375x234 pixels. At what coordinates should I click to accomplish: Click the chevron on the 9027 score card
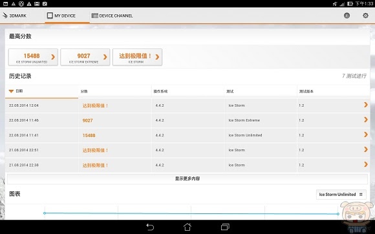click(105, 57)
